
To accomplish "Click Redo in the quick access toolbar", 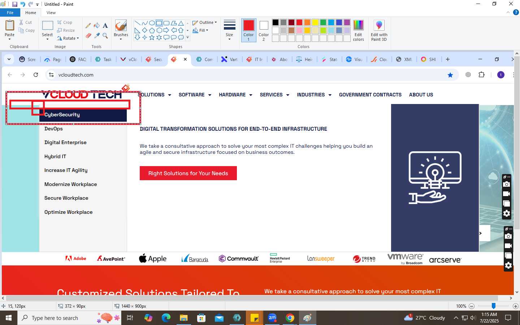I will (30, 4).
